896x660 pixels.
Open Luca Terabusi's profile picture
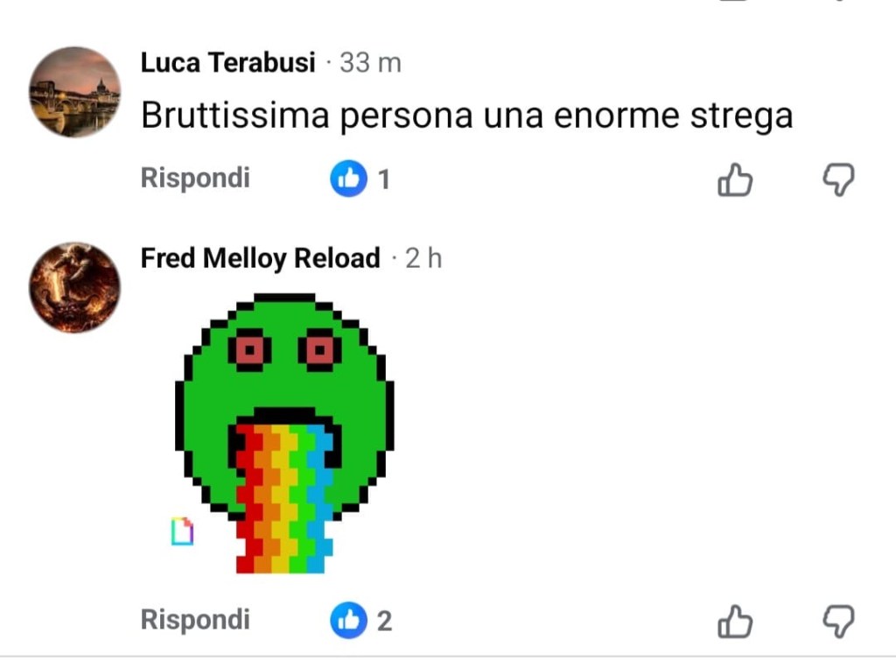click(x=75, y=92)
